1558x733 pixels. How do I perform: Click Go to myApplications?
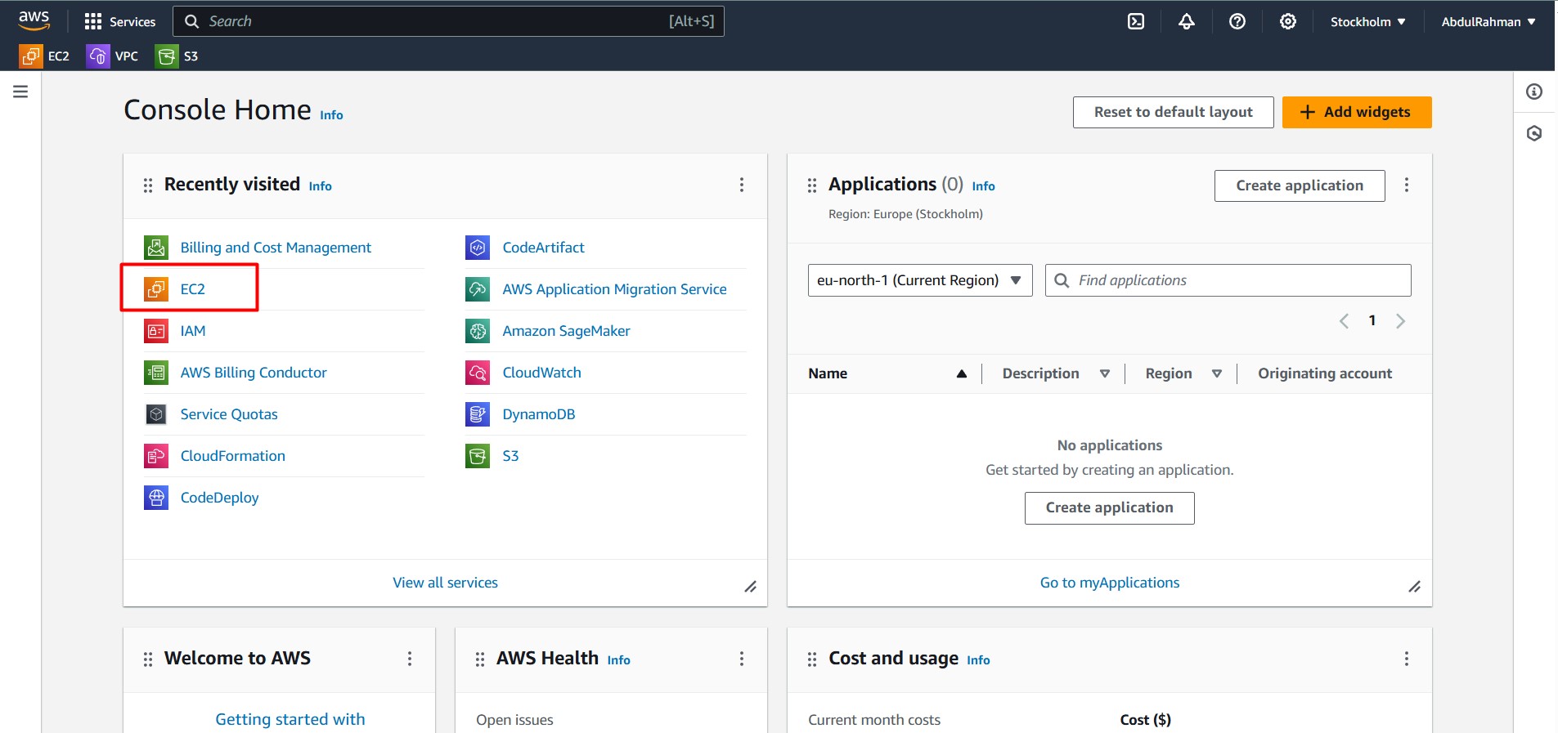(1110, 583)
